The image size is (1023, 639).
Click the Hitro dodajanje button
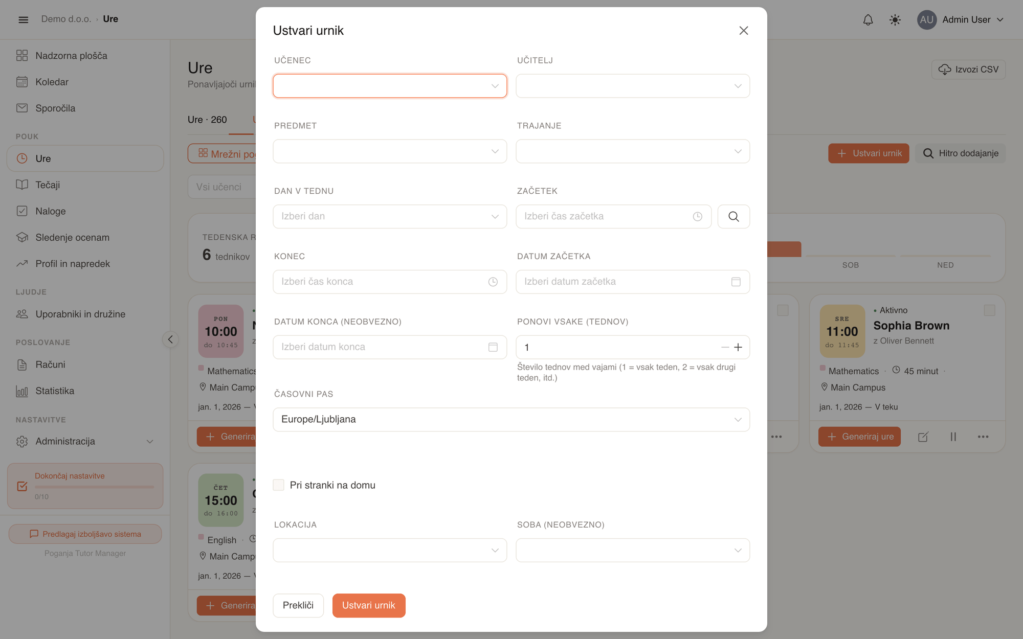coord(960,153)
